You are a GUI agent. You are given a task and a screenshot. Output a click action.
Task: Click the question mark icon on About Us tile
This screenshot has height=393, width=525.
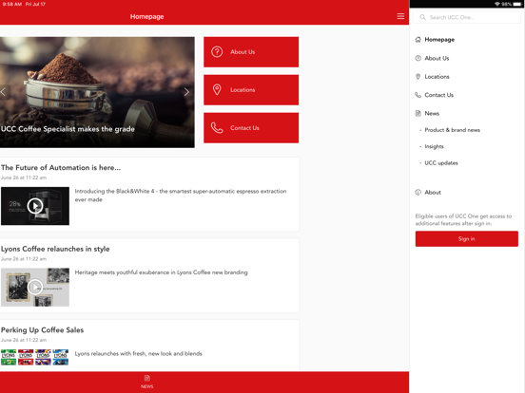click(x=217, y=52)
